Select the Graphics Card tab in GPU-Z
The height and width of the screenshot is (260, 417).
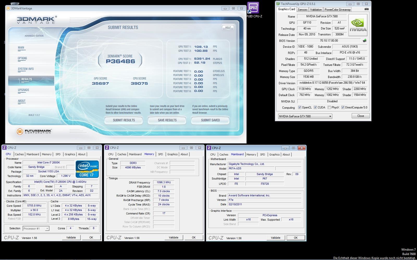tap(286, 9)
